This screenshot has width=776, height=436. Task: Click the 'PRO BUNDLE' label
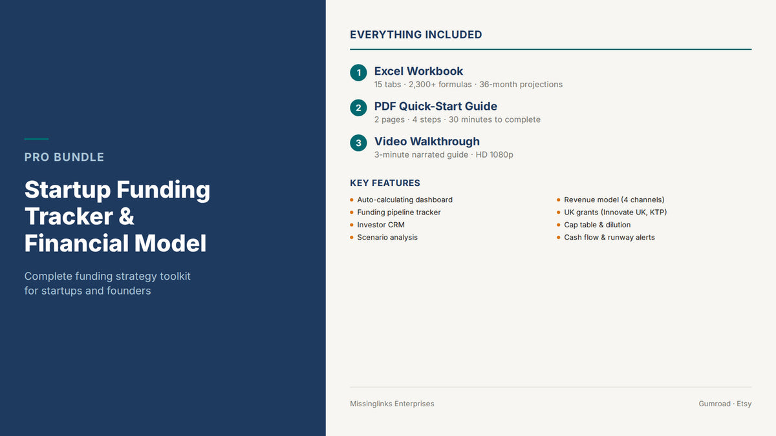[64, 157]
